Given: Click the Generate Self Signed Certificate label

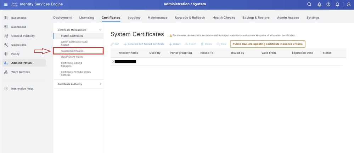Looking at the screenshot, I should pos(146,44).
